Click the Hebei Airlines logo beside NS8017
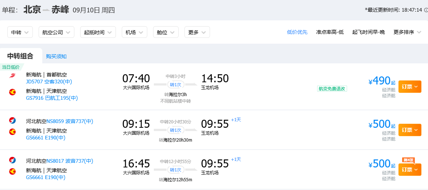Screen dimensions: 428x190 pos(12,160)
